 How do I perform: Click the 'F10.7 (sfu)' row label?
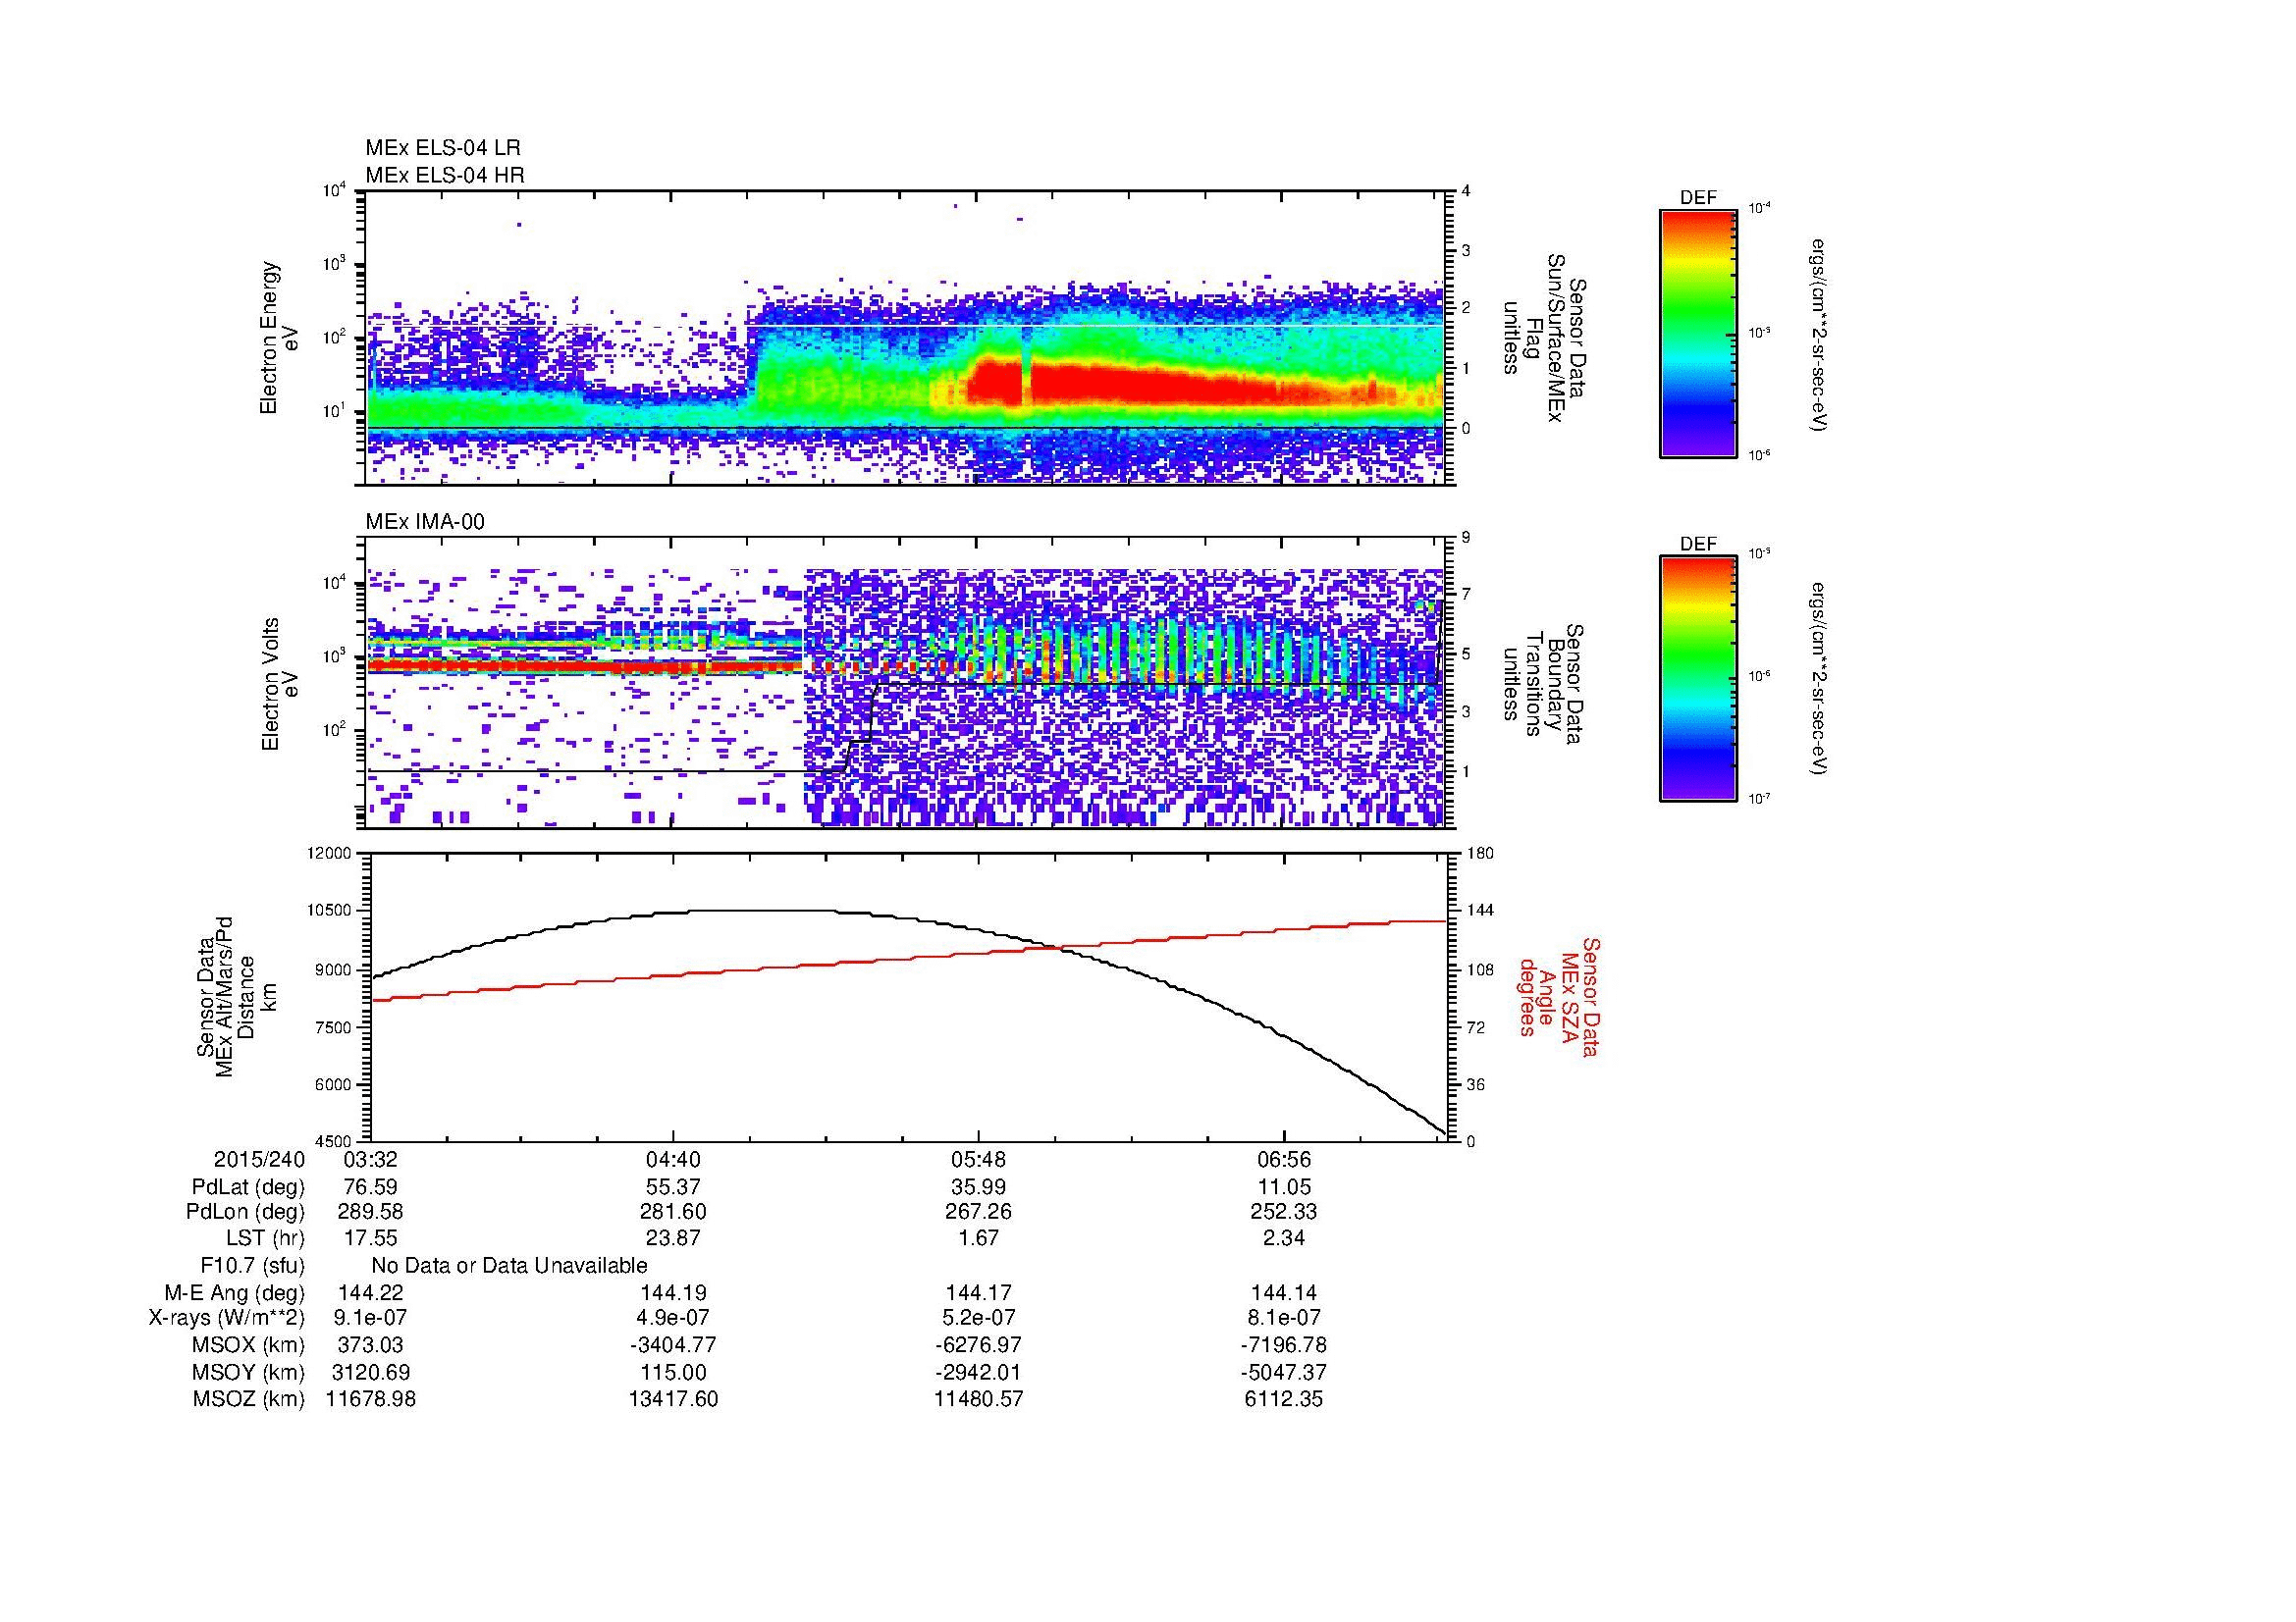point(252,1266)
